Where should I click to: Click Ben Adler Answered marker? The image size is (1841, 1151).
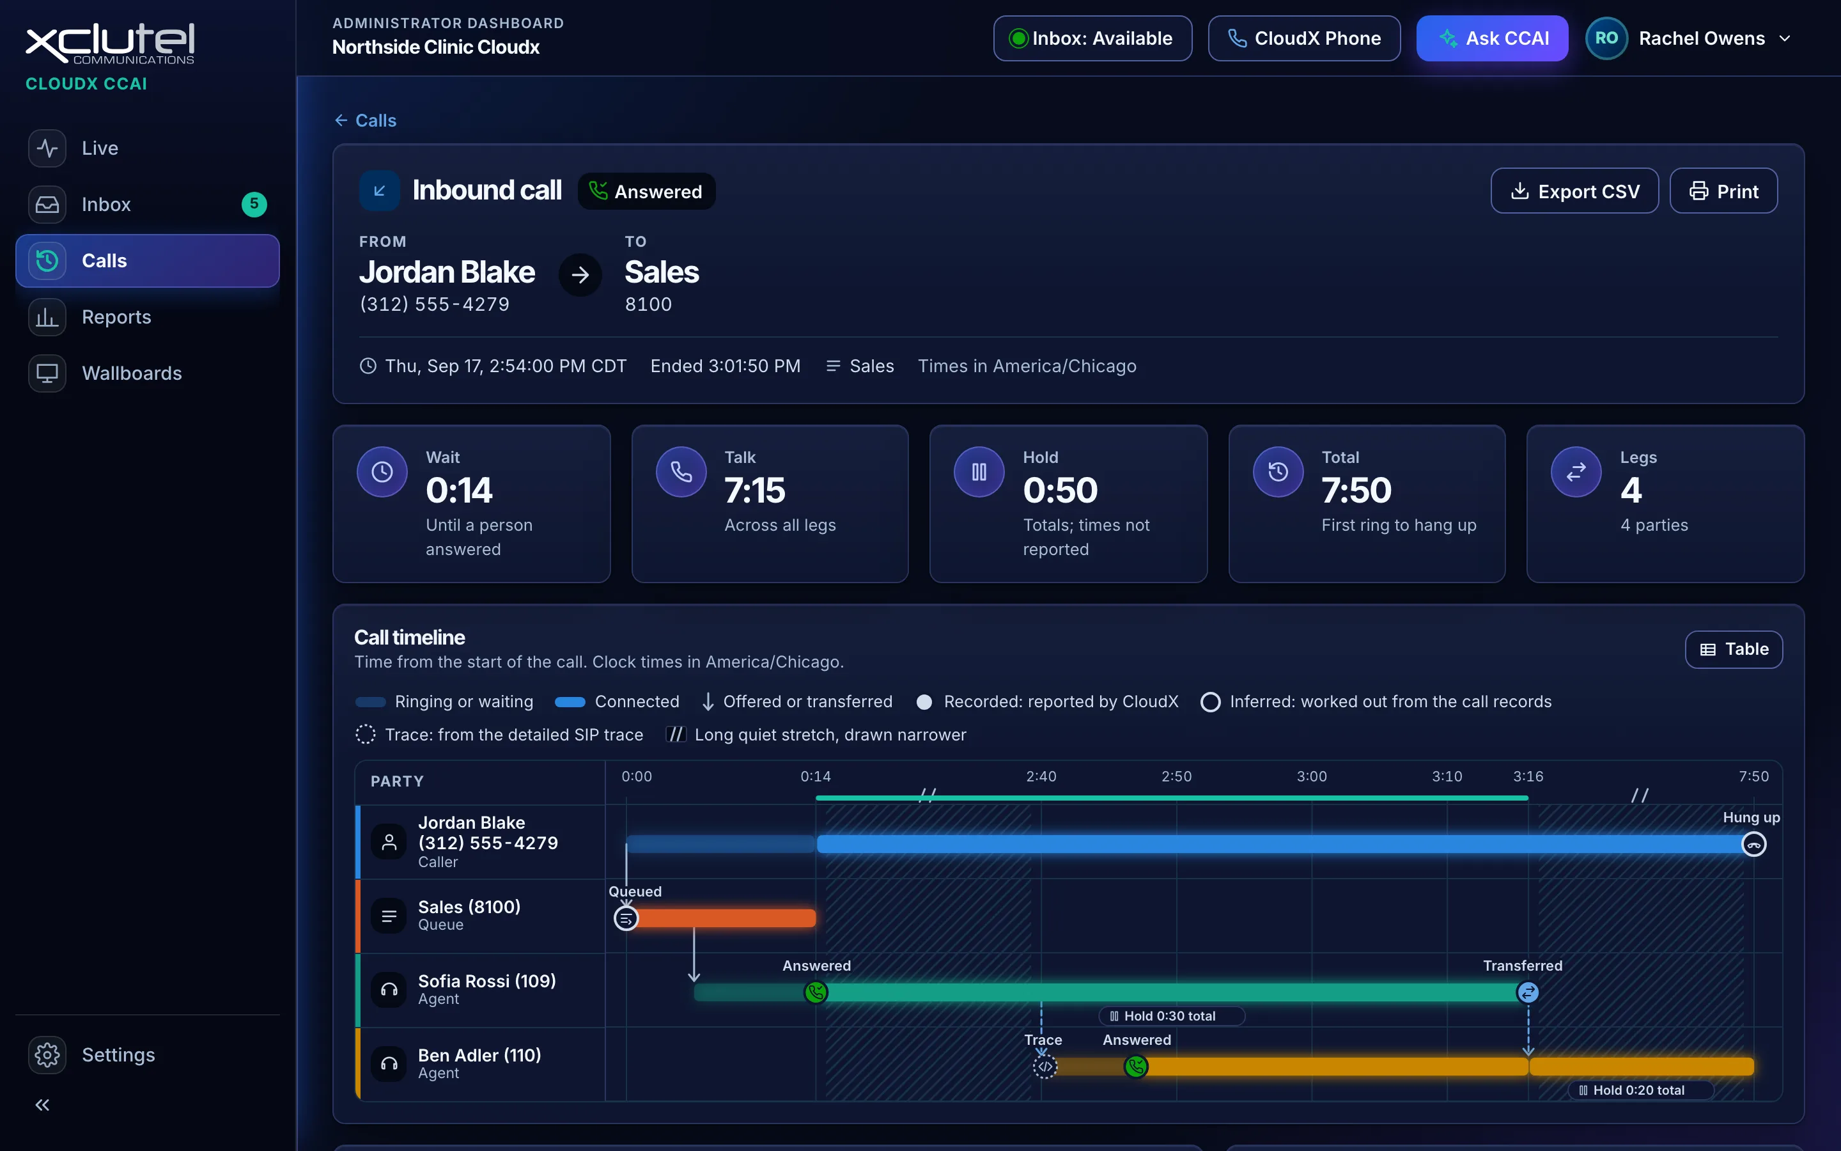[x=1136, y=1066]
